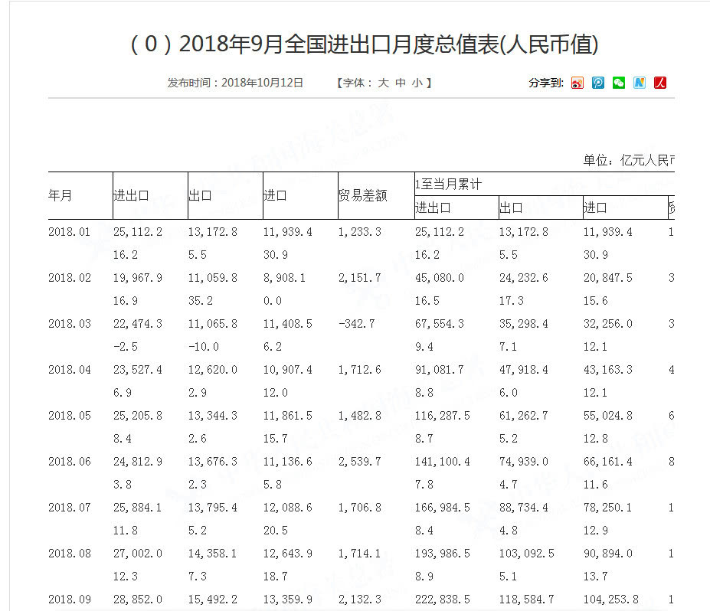Select row label 2018.02
Screen dimensions: 710x611
(70, 278)
